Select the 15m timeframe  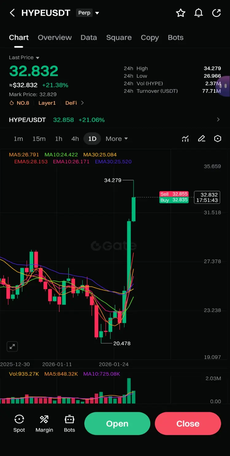pos(39,139)
